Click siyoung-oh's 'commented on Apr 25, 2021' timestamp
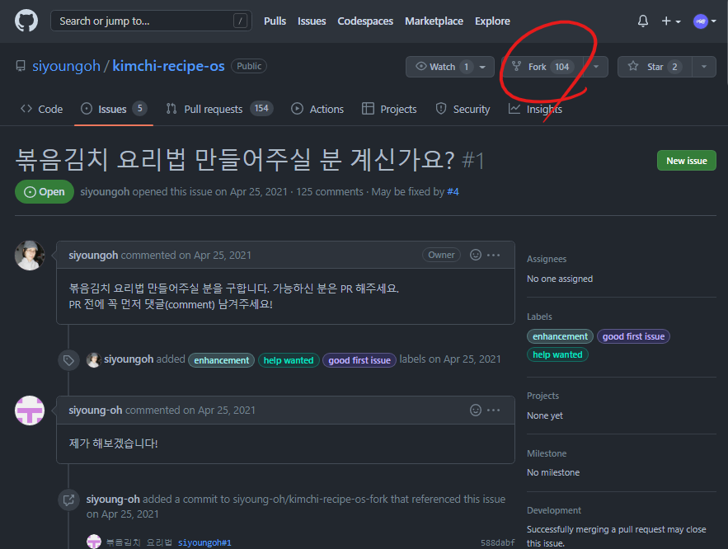 [190, 411]
